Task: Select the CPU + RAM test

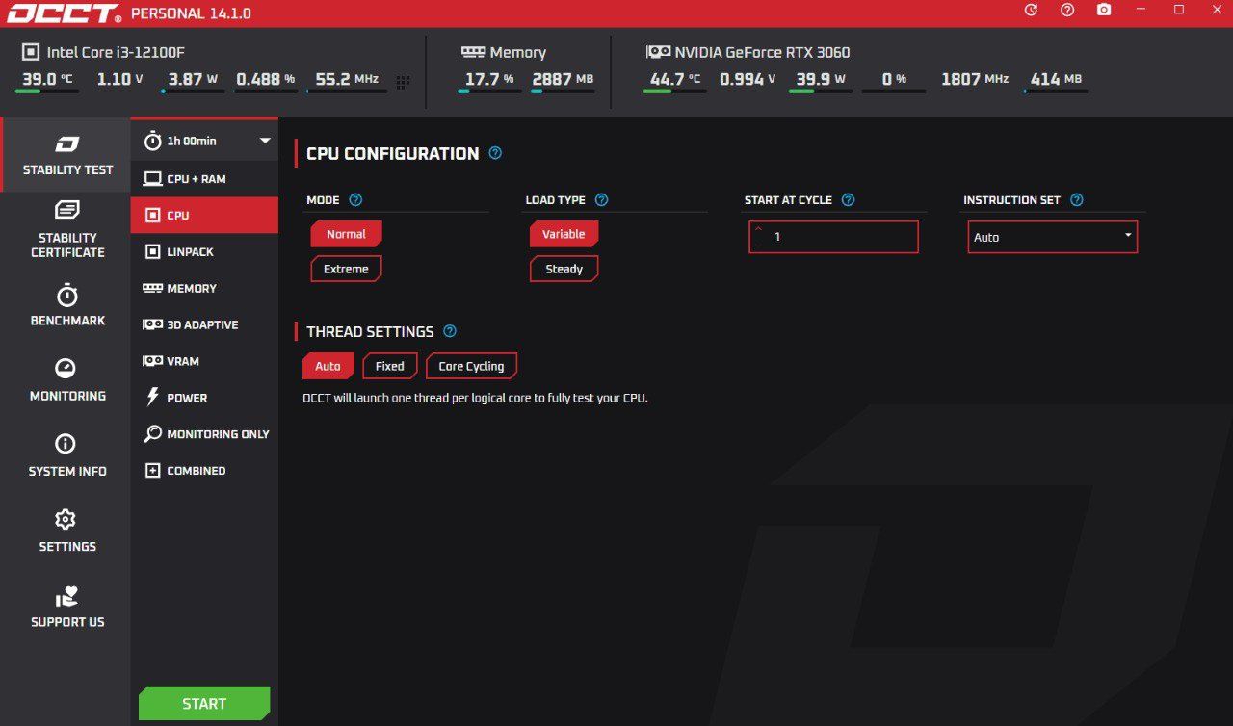Action: pos(204,179)
